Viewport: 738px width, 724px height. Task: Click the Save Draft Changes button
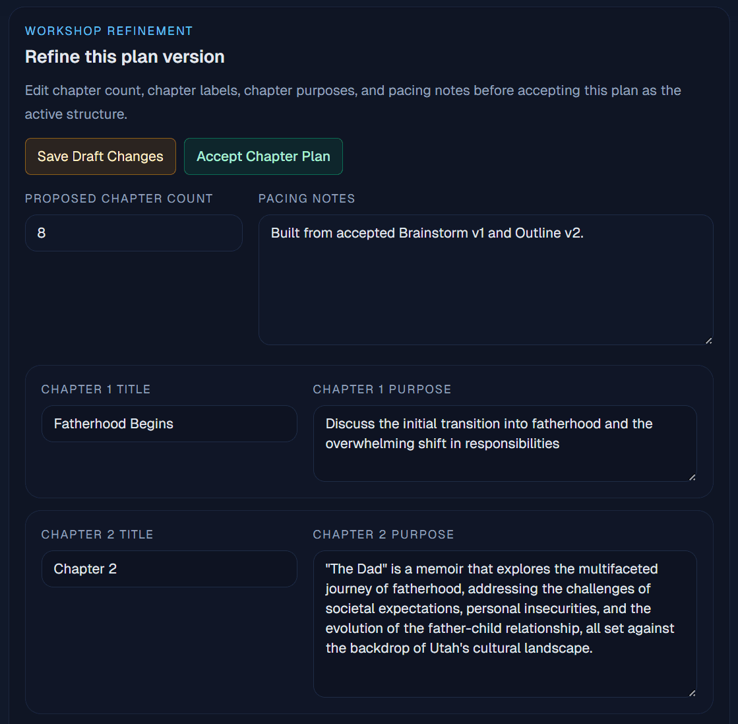click(100, 156)
